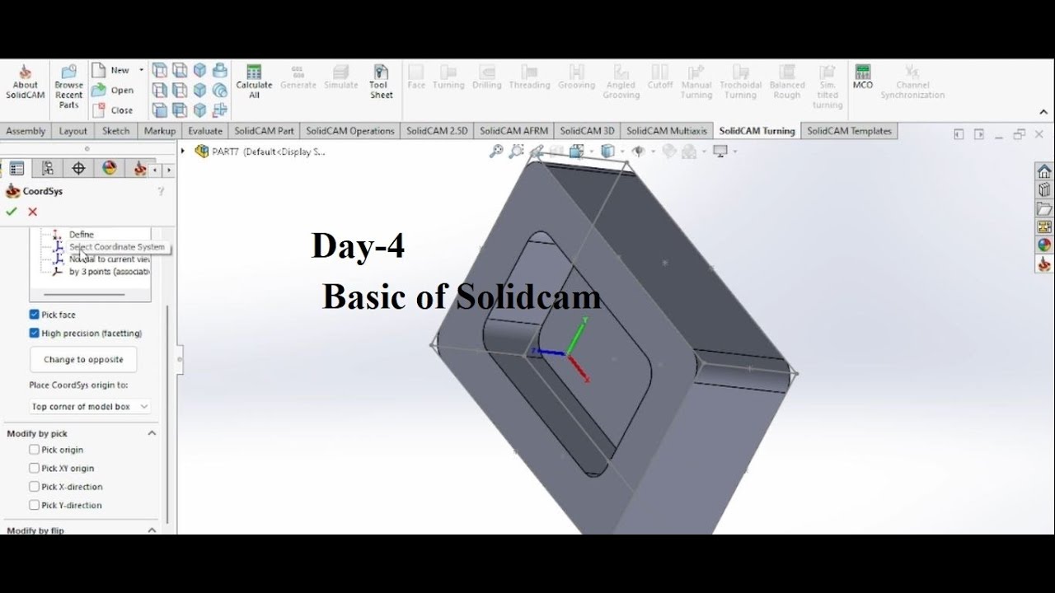Expand the PART7 feature tree node

tap(184, 152)
